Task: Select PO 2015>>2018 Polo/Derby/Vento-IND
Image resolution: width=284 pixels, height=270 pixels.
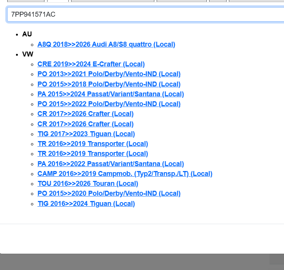Action: pyautogui.click(x=109, y=84)
